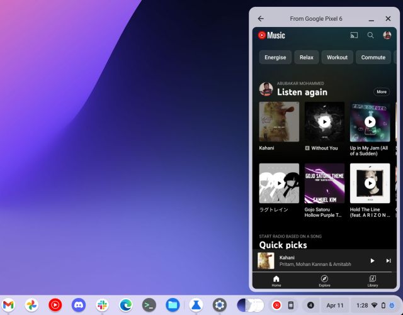
Task: Click the developer debug icon in tray
Action: tap(392, 305)
